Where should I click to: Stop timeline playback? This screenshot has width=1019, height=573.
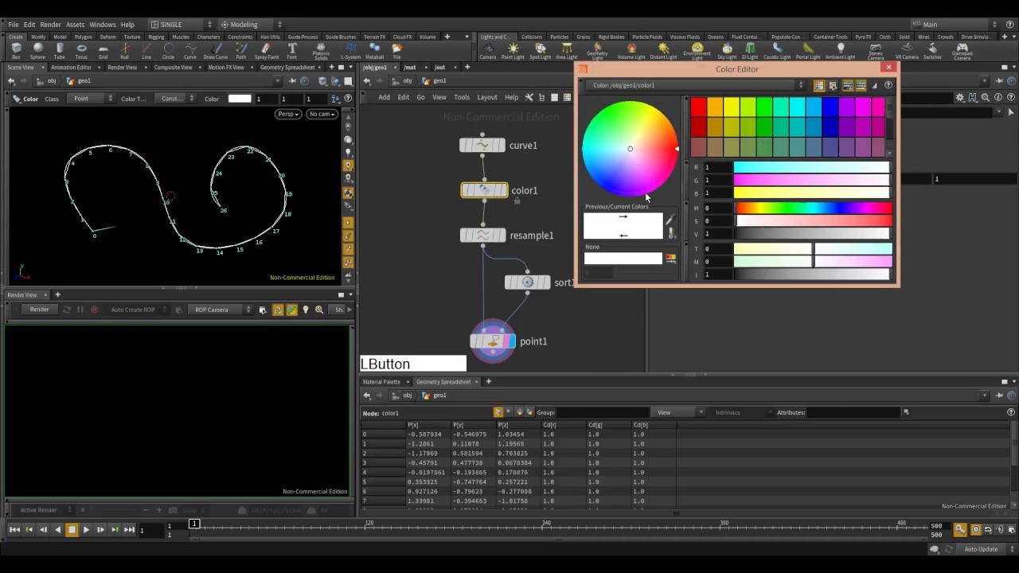72,530
